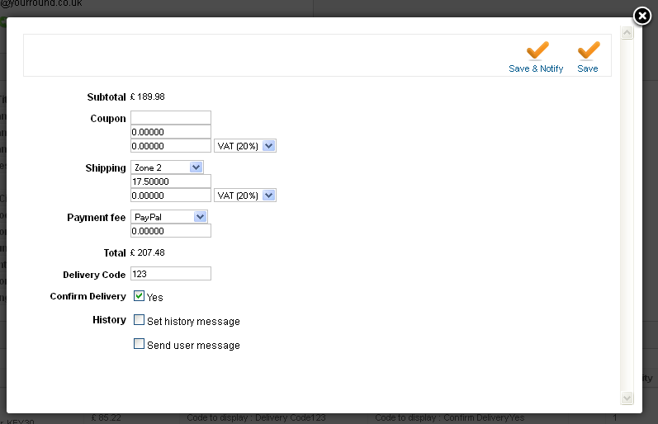Click the Save text label
The width and height of the screenshot is (658, 424).
click(588, 68)
